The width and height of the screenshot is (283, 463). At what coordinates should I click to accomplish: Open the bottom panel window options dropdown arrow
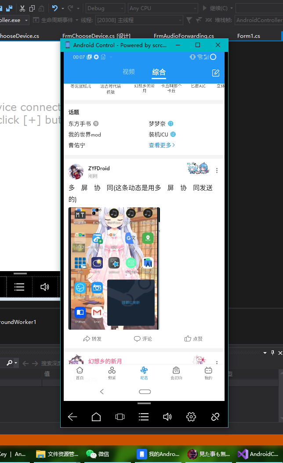265,353
